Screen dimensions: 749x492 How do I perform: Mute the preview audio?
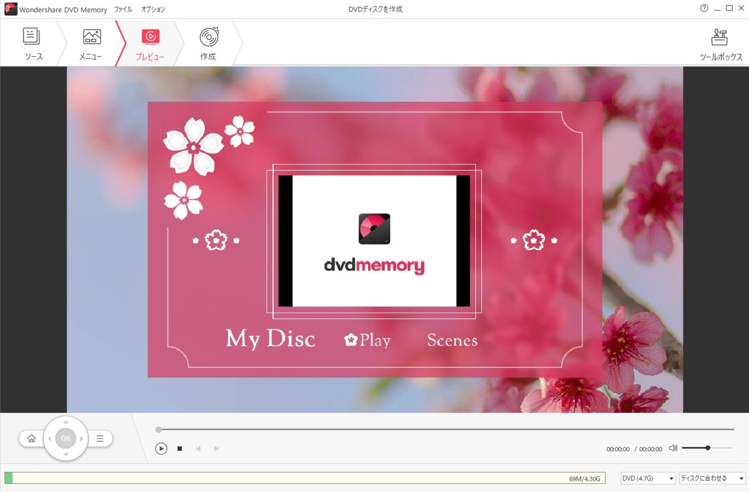[x=673, y=448]
